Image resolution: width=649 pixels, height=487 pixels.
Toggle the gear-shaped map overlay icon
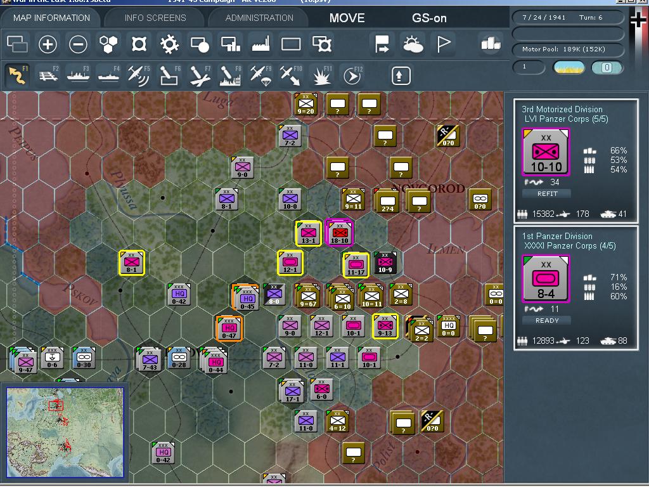169,44
